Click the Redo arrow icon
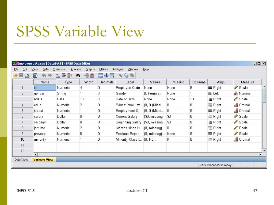274x205 pixels. pyautogui.click(x=49, y=76)
